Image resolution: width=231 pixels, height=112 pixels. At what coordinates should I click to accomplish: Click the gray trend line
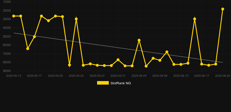coord(118,48)
